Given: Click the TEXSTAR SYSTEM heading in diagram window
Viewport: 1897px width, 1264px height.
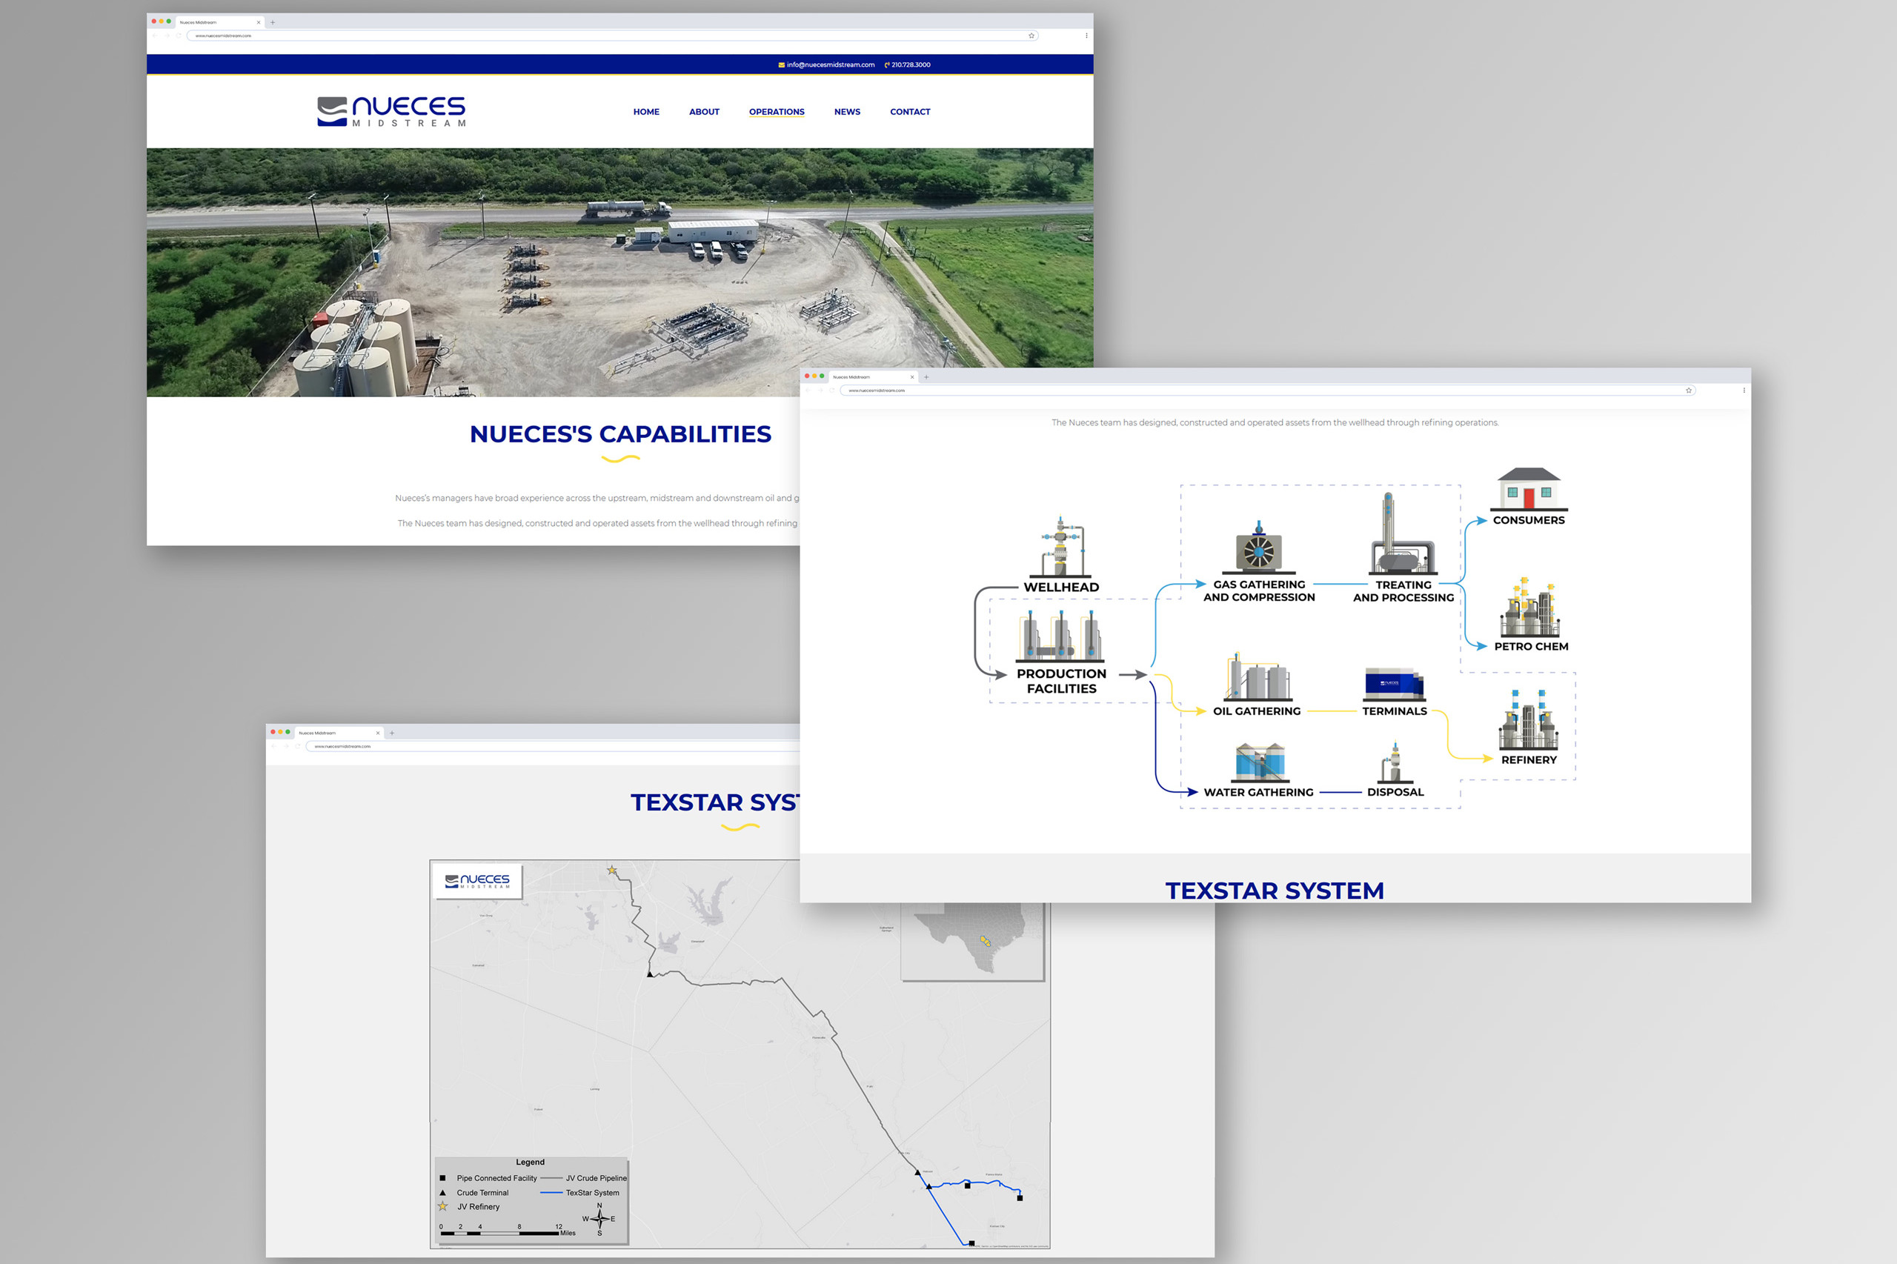Looking at the screenshot, I should click(1274, 891).
